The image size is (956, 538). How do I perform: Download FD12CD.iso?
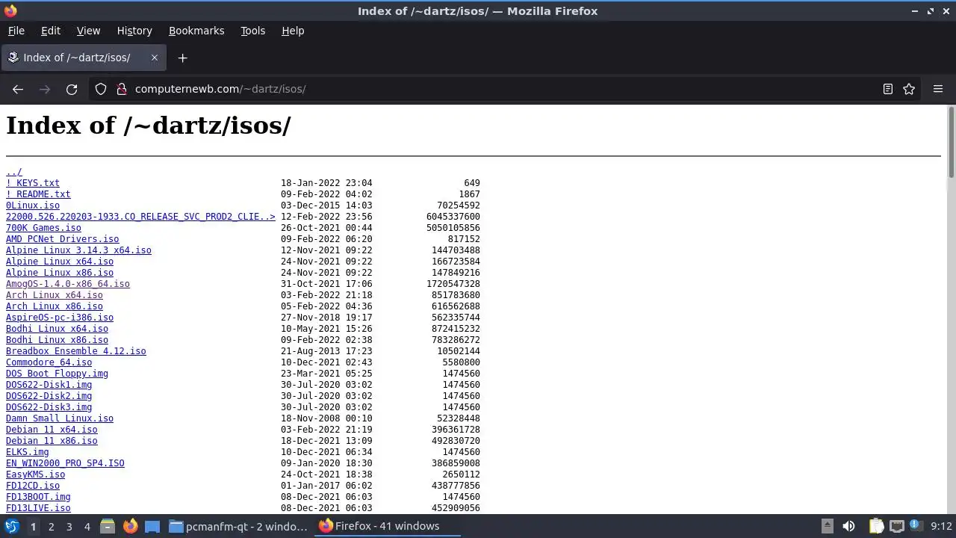[x=33, y=486]
